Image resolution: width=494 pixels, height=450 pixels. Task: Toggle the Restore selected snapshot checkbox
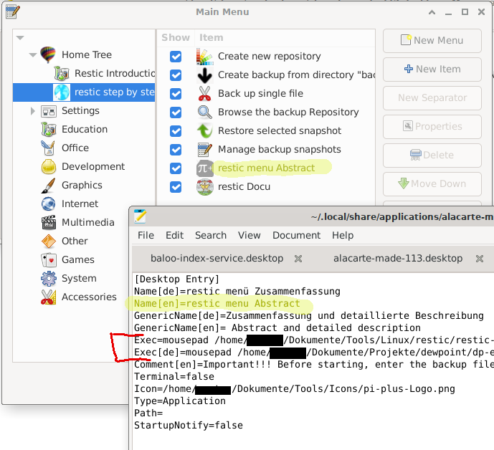pyautogui.click(x=176, y=131)
